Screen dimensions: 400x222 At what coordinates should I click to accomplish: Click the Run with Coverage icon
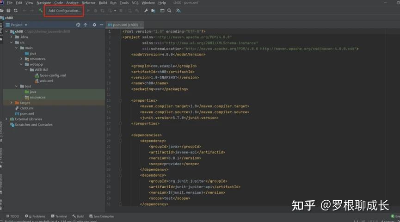coord(103,11)
